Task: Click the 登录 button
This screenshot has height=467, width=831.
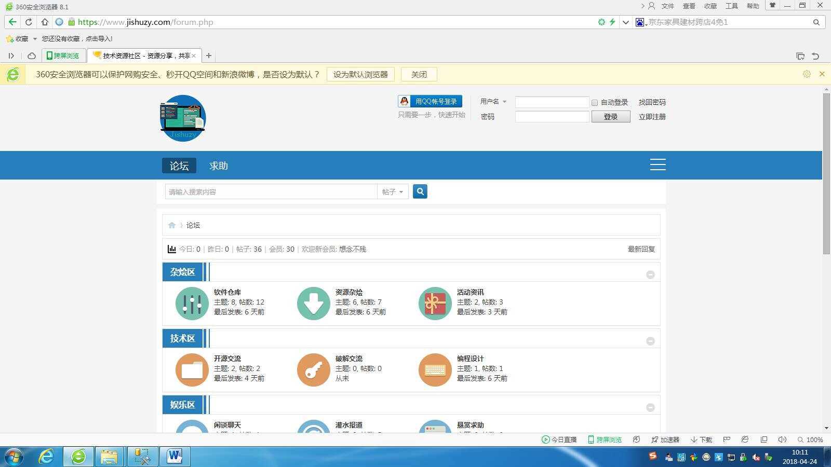Action: pos(610,116)
